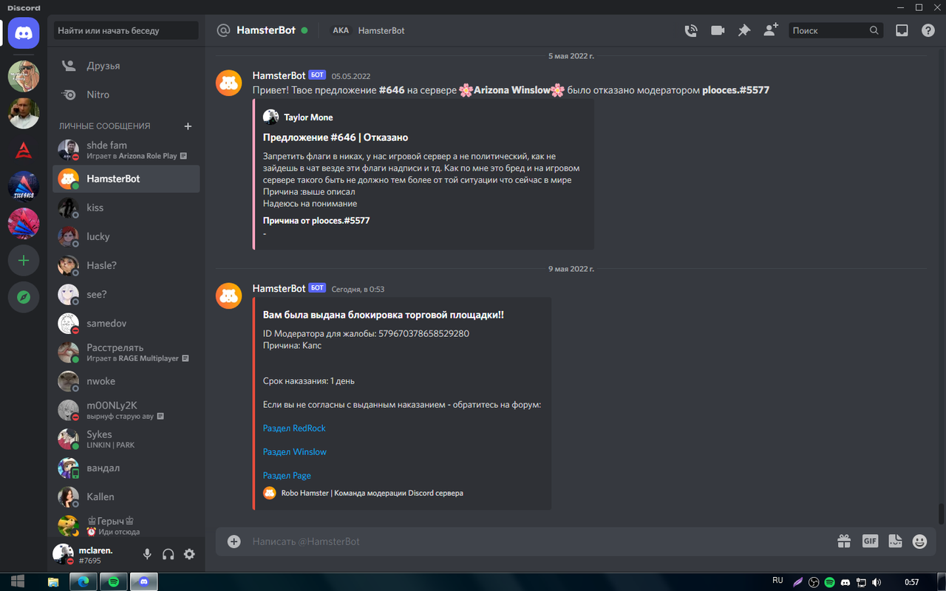This screenshot has height=591, width=946.
Task: Open the emoji picker
Action: pyautogui.click(x=919, y=542)
